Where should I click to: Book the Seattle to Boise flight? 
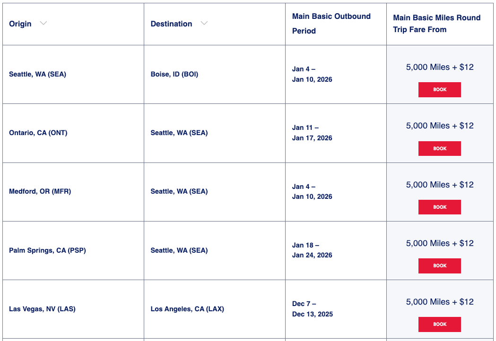pyautogui.click(x=439, y=89)
